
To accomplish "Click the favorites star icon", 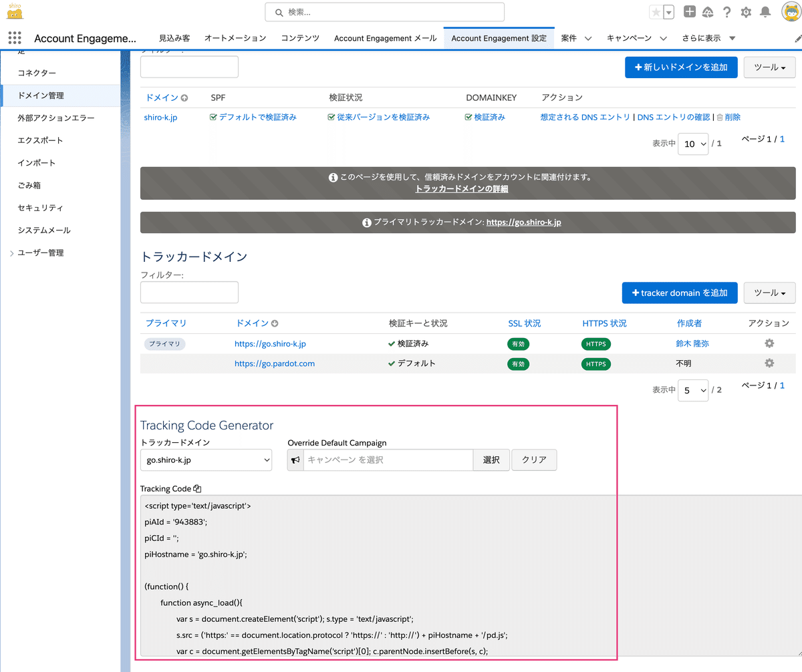I will [x=656, y=12].
